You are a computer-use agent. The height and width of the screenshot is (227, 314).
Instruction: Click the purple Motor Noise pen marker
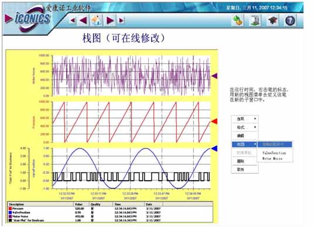pos(214,76)
